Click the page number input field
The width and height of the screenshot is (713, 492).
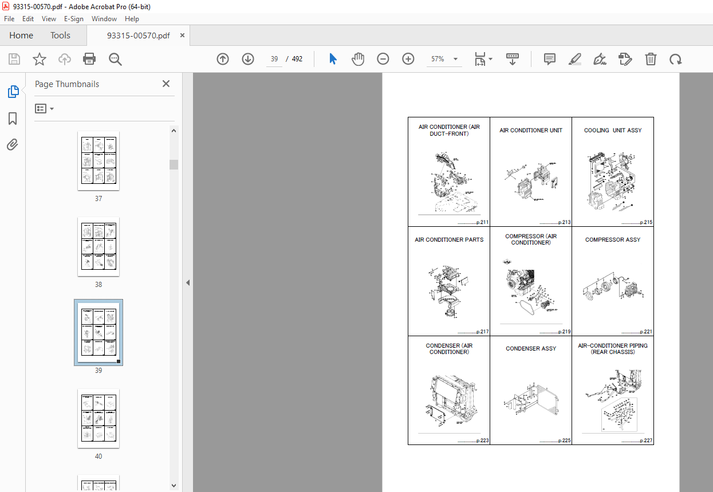tap(274, 59)
